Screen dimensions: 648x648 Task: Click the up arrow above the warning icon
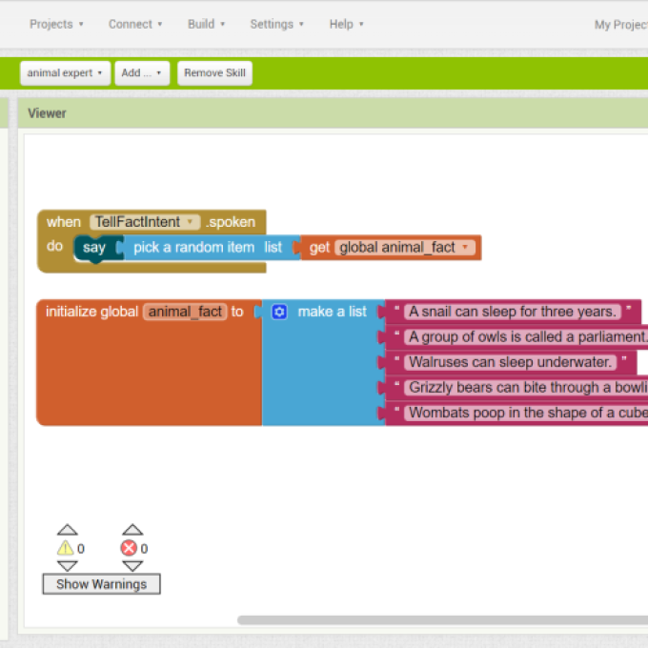(x=66, y=529)
